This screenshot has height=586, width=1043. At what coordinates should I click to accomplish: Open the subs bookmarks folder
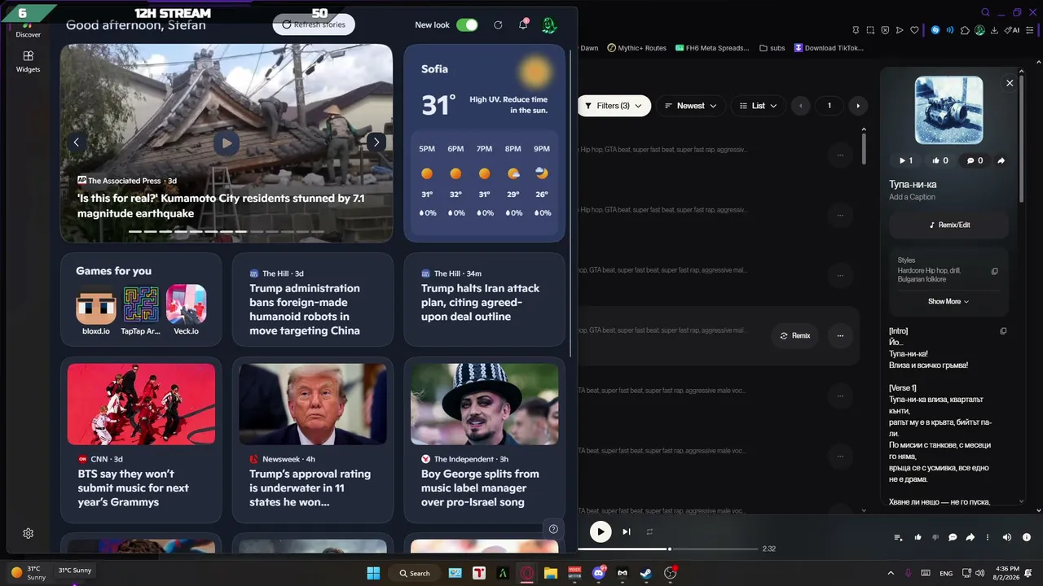pos(772,48)
